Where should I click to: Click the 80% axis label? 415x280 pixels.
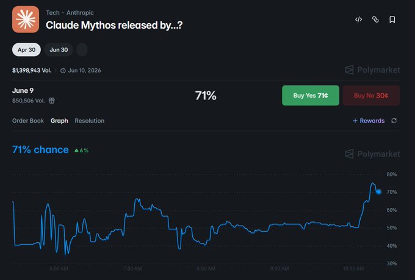point(392,174)
